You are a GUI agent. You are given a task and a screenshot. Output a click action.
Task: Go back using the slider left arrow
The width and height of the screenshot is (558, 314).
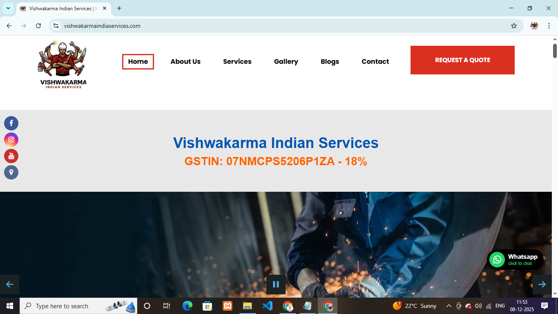pyautogui.click(x=9, y=284)
